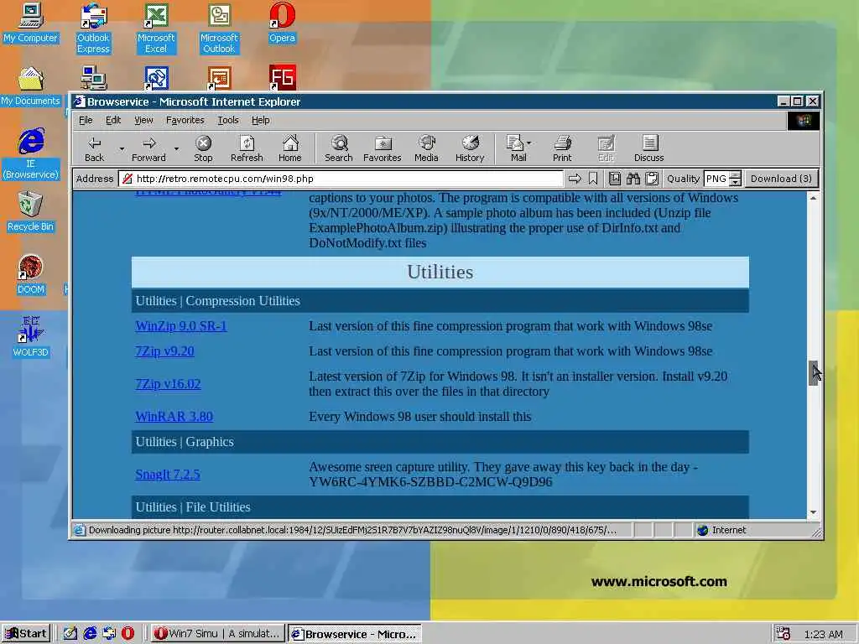
Task: Print the current page
Action: click(562, 149)
